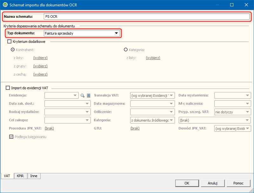Click the Pomoc button
This screenshot has width=254, height=193.
[x=238, y=183]
